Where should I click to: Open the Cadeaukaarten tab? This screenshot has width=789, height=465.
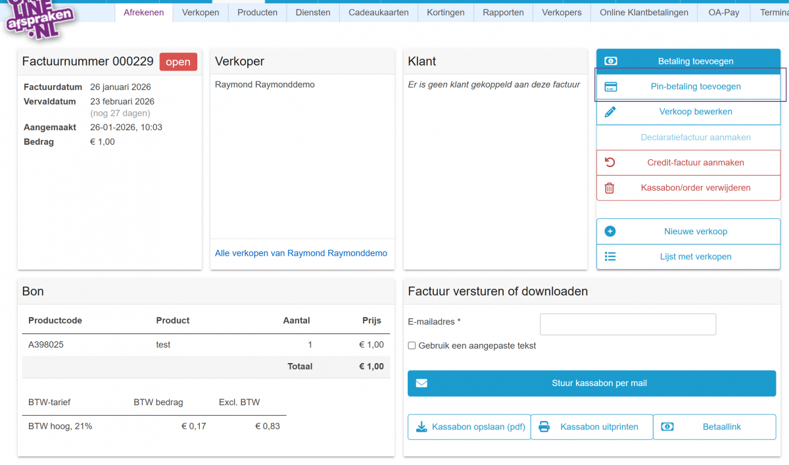pyautogui.click(x=379, y=12)
